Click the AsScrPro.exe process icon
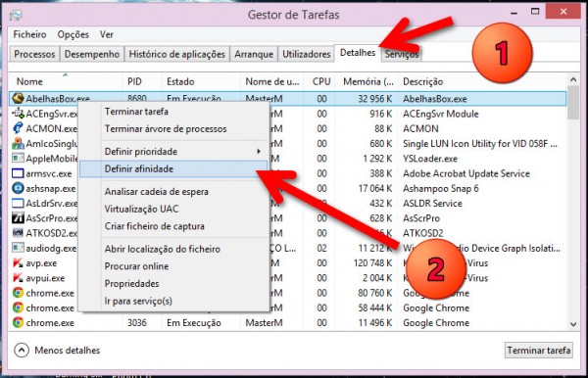The width and height of the screenshot is (588, 378). click(x=18, y=218)
